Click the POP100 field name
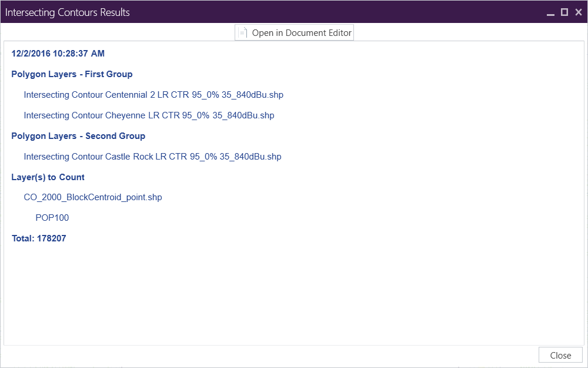 pos(52,218)
